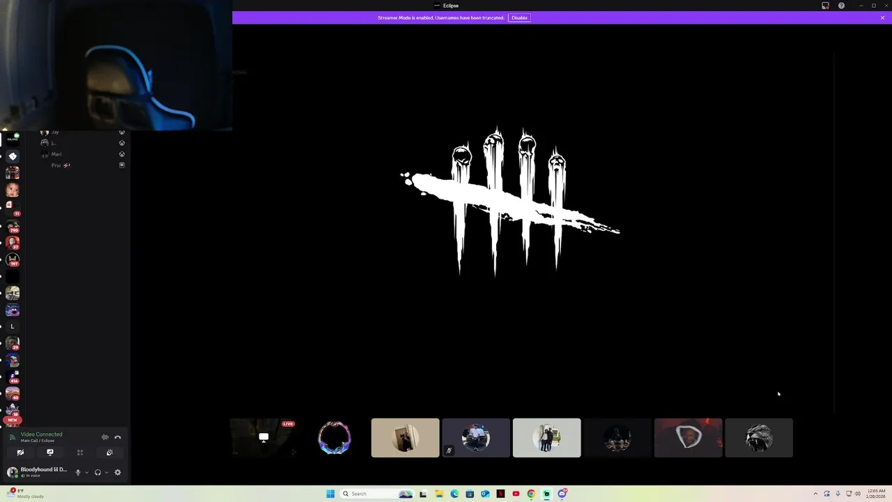Screen dimensions: 892x502
Task: Open Outlook from the taskbar
Action: point(485,494)
